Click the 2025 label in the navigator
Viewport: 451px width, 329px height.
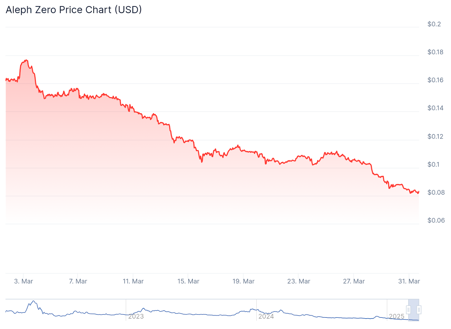click(397, 316)
